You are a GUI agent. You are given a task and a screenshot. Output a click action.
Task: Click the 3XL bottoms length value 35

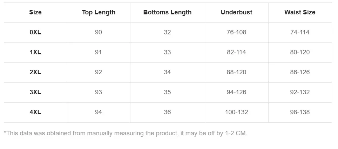(x=167, y=92)
